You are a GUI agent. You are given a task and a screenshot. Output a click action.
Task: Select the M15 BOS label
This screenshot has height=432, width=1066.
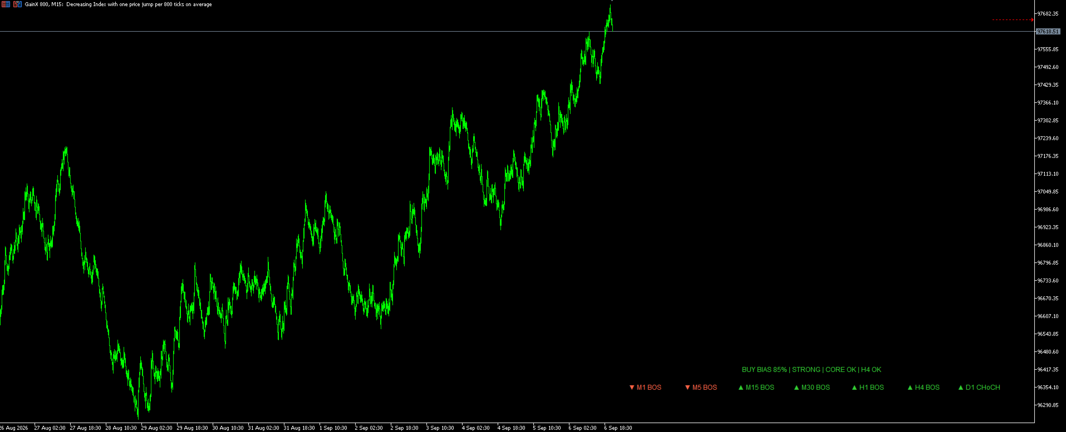[760, 388]
